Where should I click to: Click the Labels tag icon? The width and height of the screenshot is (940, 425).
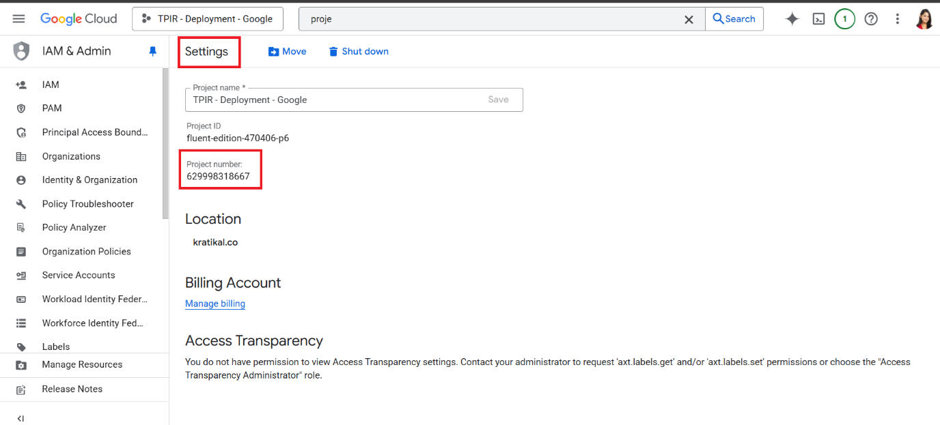[21, 347]
